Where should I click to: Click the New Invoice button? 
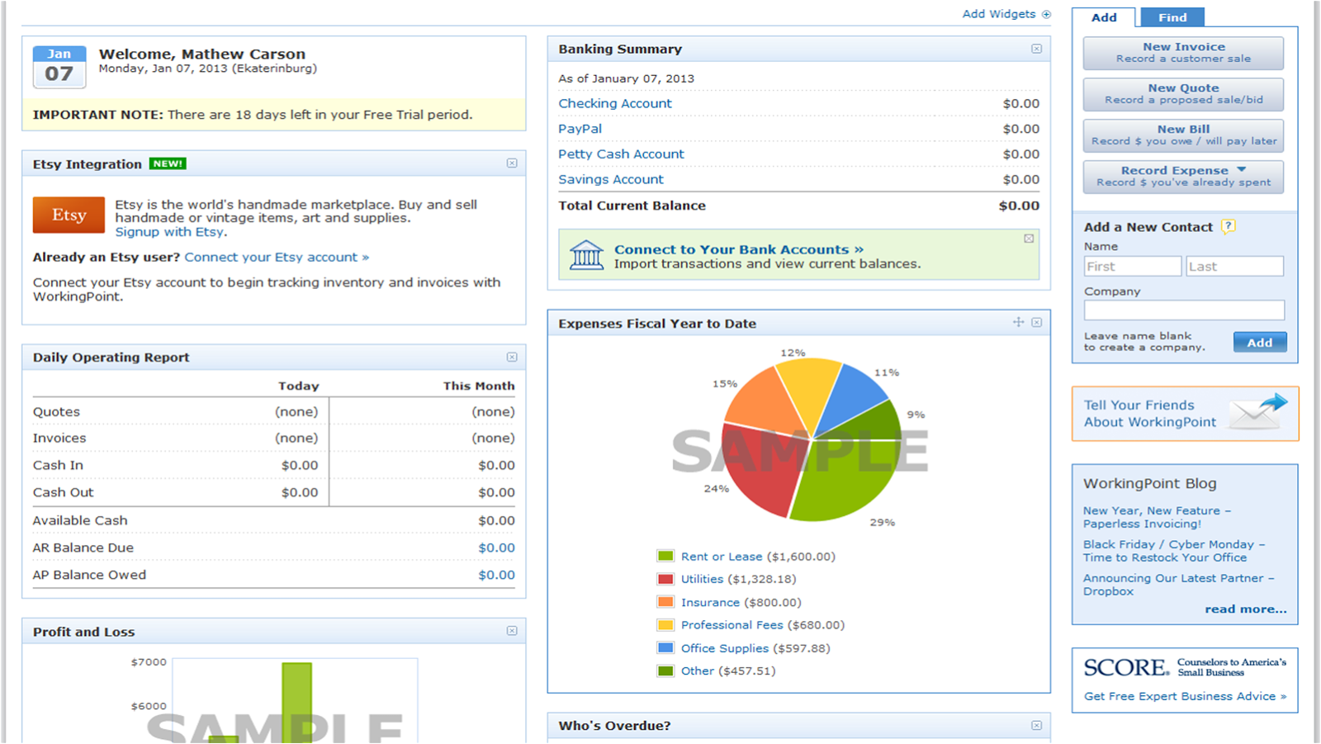tap(1183, 52)
